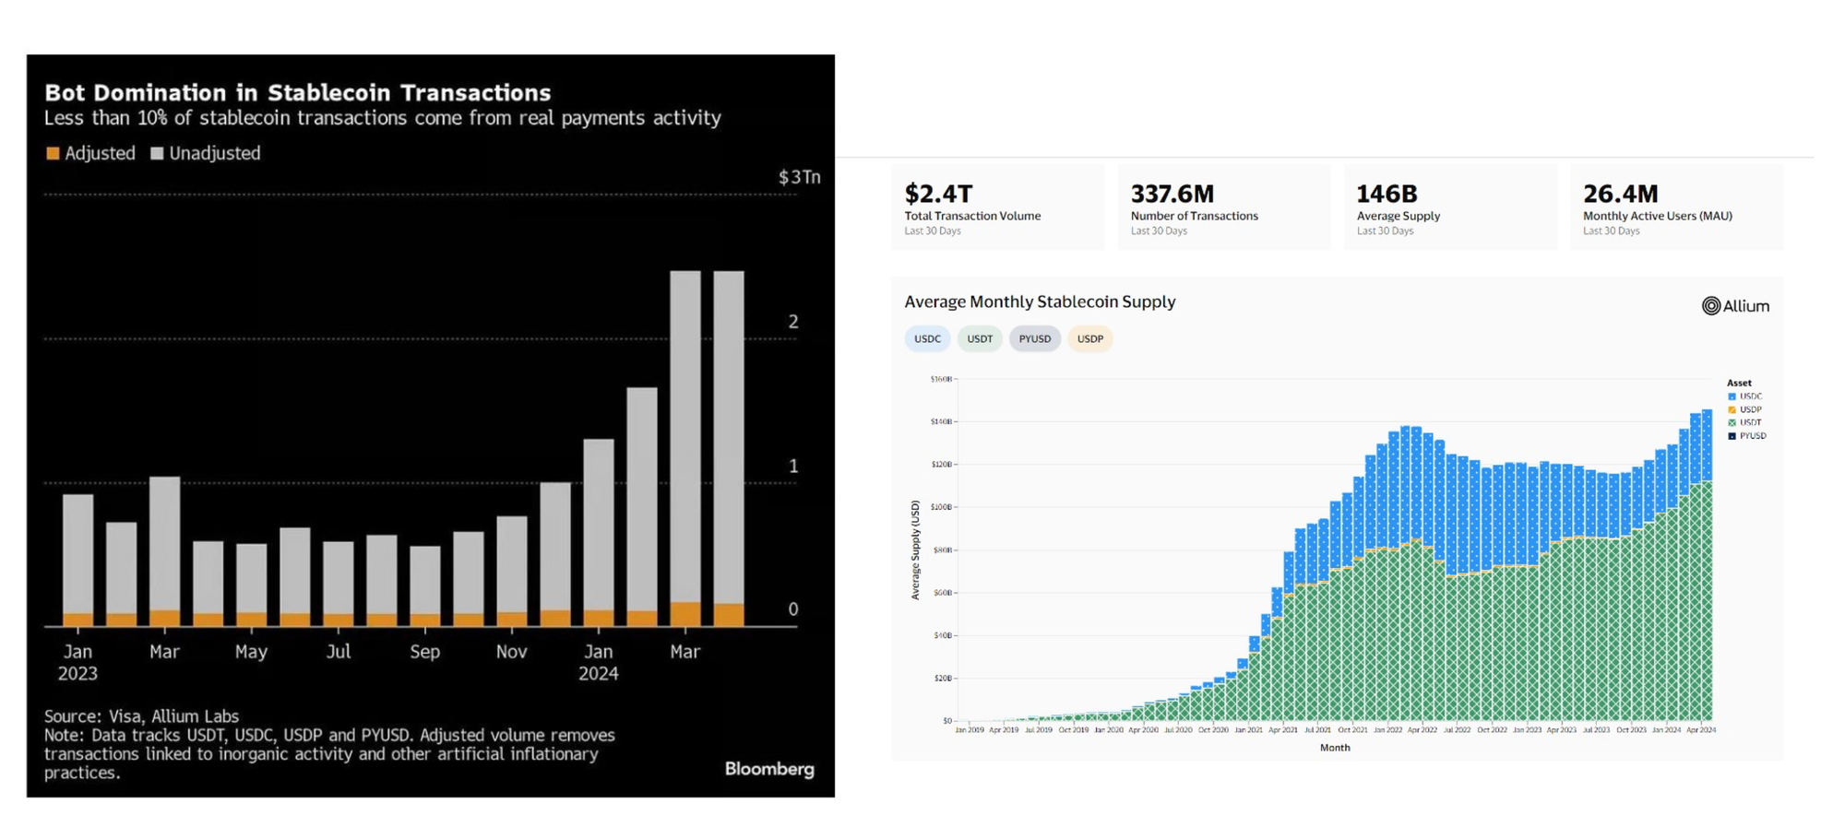Select the Total Transaction Volume card
Viewport: 1845px width, 839px height.
997,208
